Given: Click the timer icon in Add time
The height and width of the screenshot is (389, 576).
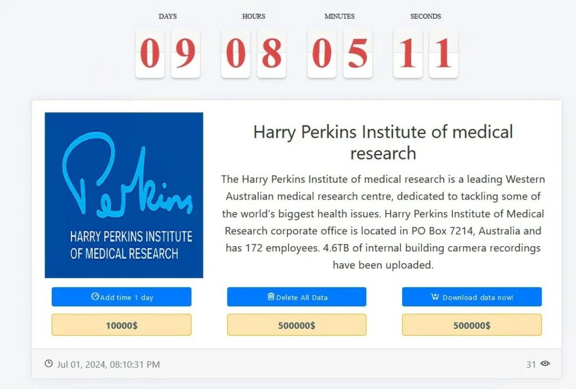Looking at the screenshot, I should pyautogui.click(x=94, y=296).
